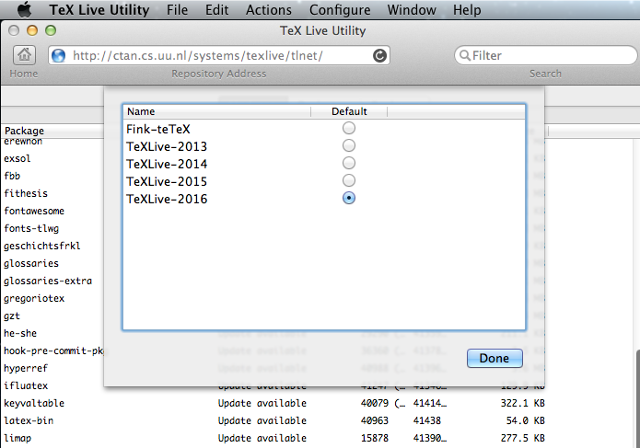The image size is (640, 448).
Task: Select the fonts-tlwg package
Action: pos(31,228)
